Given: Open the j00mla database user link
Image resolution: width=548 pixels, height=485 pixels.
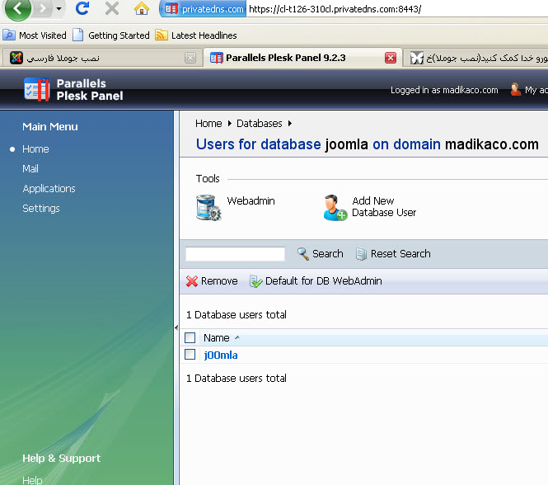Looking at the screenshot, I should click(221, 356).
